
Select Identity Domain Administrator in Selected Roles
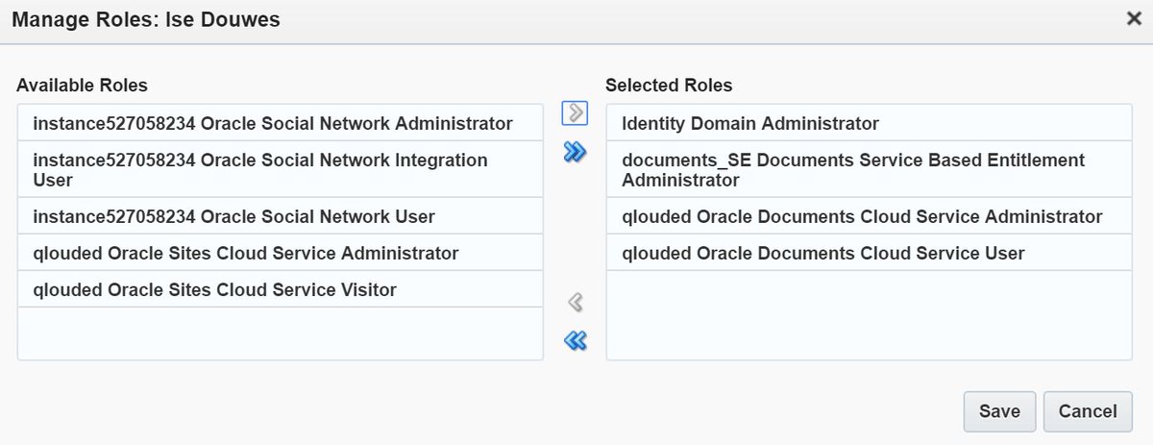point(870,123)
